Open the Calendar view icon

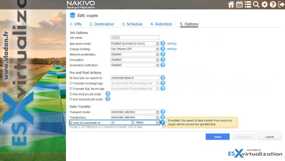click(x=239, y=5)
